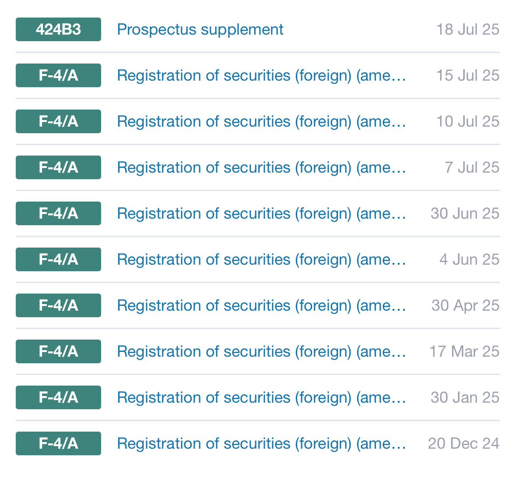Viewport: 516px width, 489px height.
Task: Select the F-4/A badge for 7 Jul 25
Action: 58,167
